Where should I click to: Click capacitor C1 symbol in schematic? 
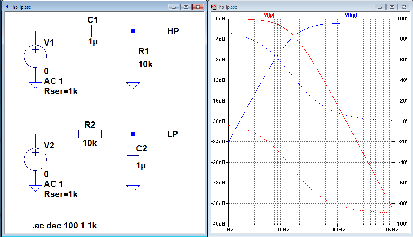tap(92, 31)
